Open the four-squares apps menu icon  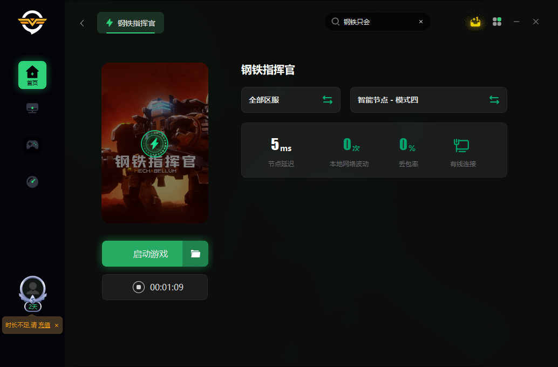(497, 22)
